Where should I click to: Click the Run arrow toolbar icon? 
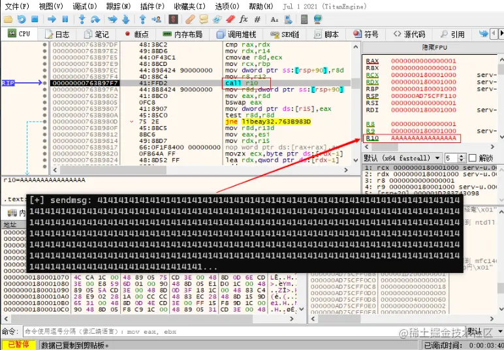[52, 20]
